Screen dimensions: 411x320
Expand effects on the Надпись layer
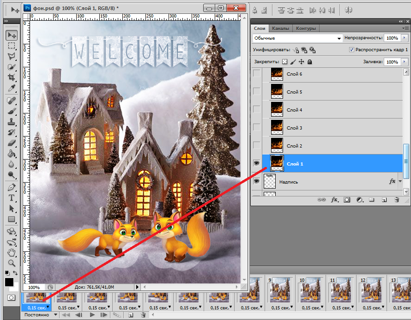click(400, 181)
